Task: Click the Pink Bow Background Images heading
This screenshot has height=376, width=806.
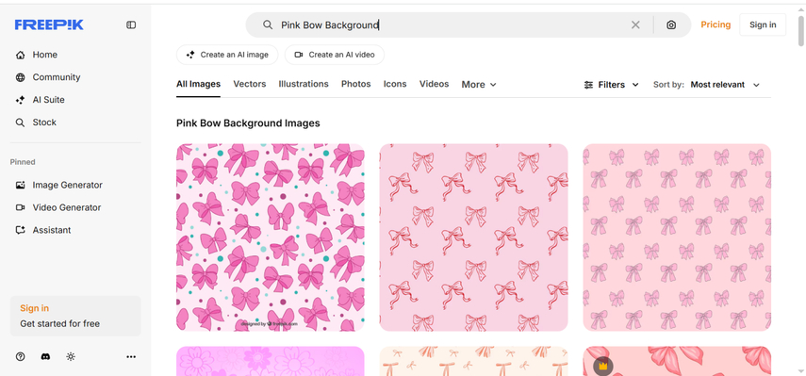Action: pos(248,123)
